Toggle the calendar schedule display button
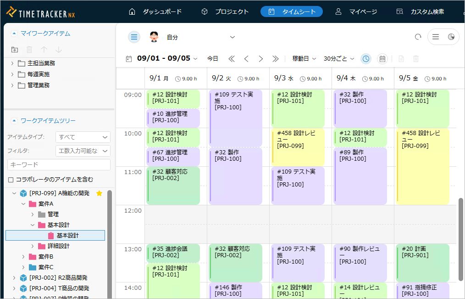The height and width of the screenshot is (299, 465). coord(382,59)
